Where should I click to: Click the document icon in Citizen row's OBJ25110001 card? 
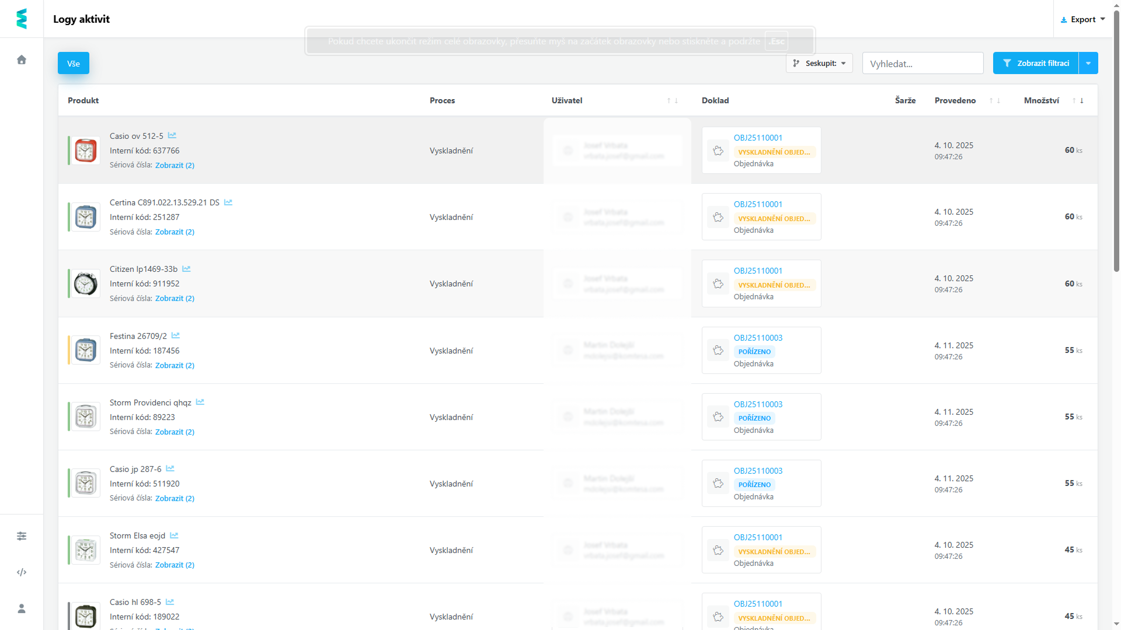[718, 284]
